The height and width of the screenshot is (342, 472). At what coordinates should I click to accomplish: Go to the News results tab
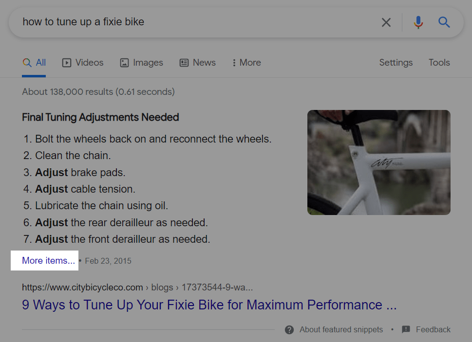pyautogui.click(x=197, y=63)
